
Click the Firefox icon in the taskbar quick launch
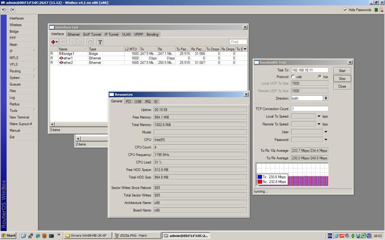coord(44,235)
